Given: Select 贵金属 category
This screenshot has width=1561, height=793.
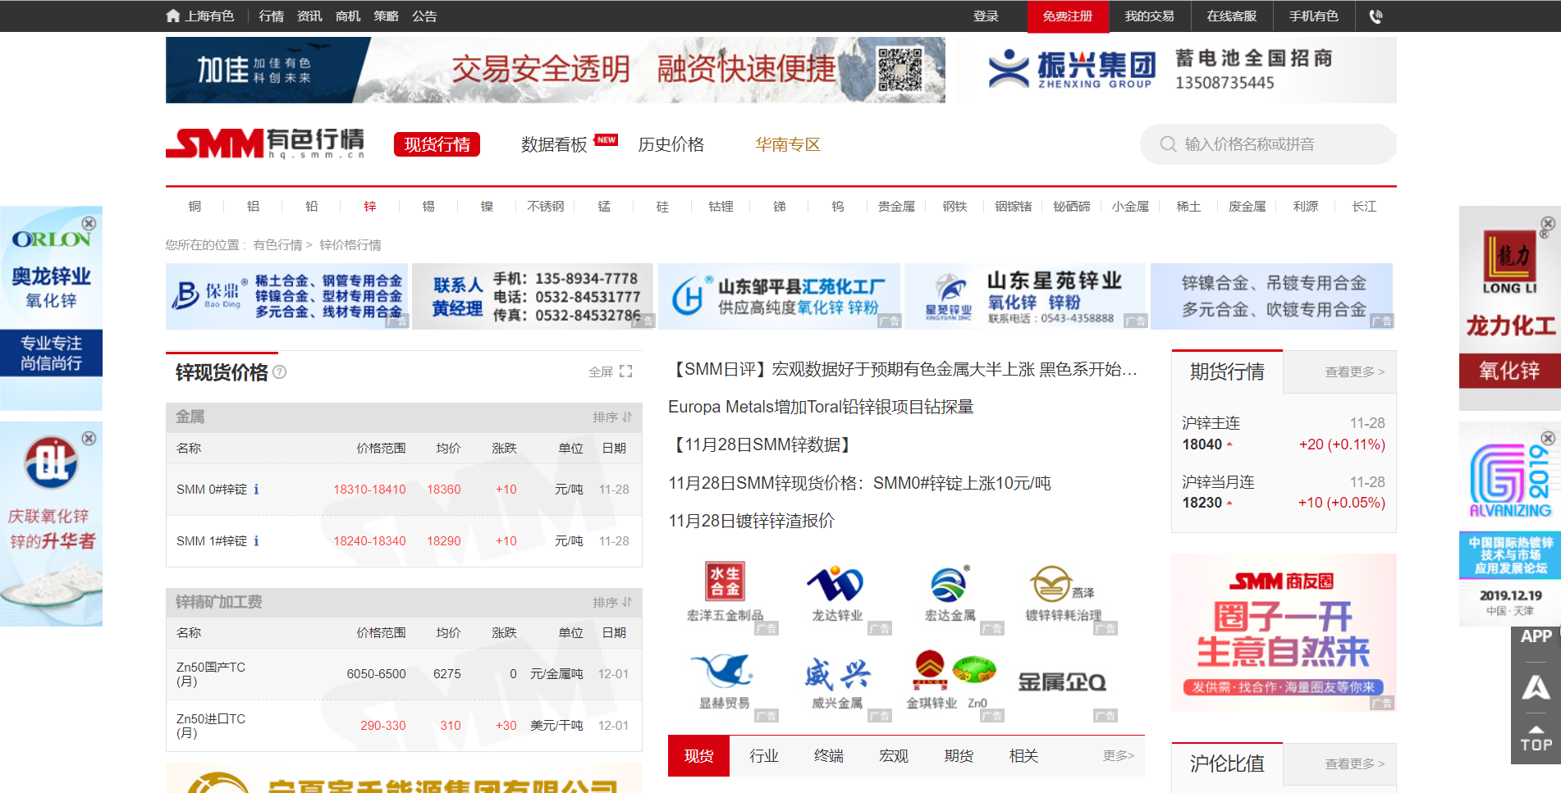Looking at the screenshot, I should (896, 206).
